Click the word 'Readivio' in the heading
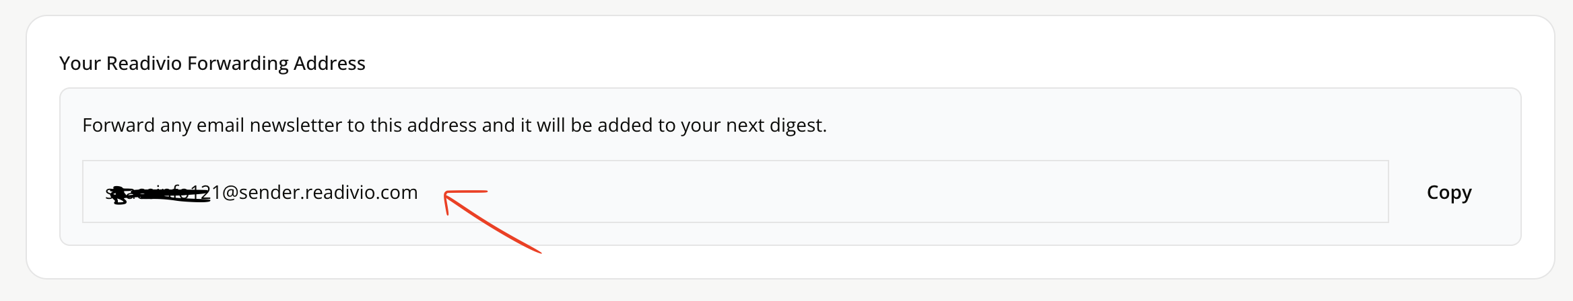Viewport: 1573px width, 301px height. click(144, 63)
